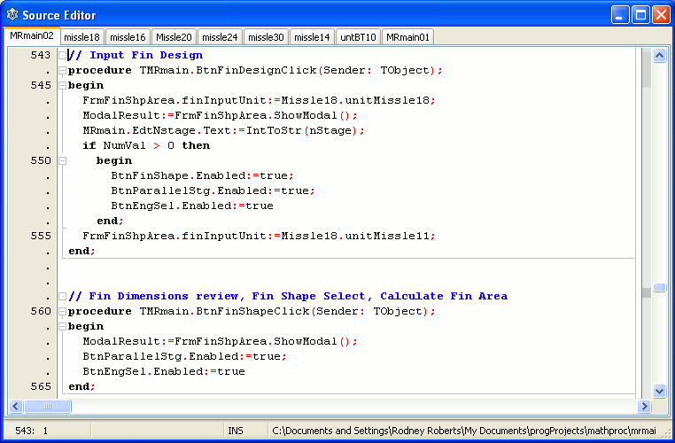Switch to the missle30 tab
This screenshot has height=443, width=675.
coord(266,36)
